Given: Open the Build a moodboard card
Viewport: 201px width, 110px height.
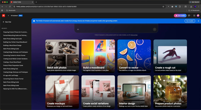Looking at the screenshot, I should click(98, 56).
